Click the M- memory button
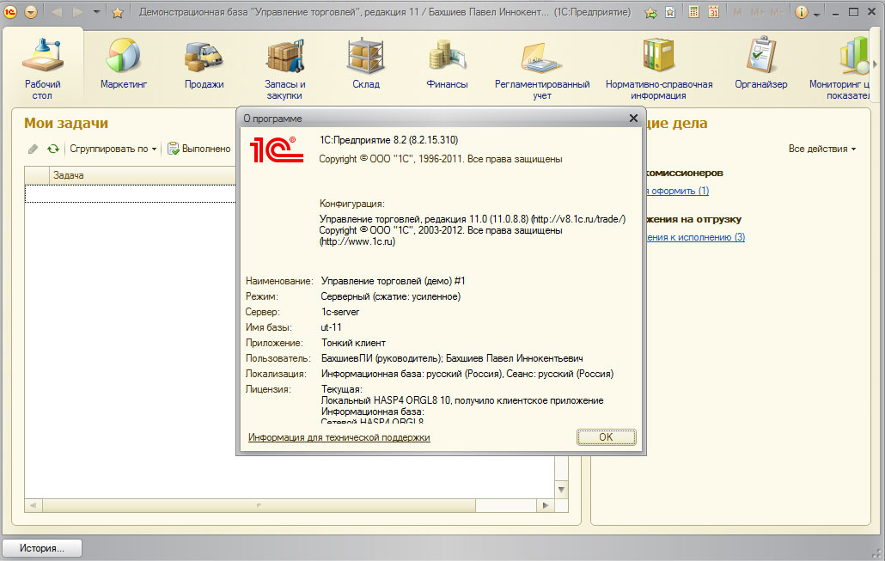Viewport: 885px width, 561px height. [x=776, y=12]
